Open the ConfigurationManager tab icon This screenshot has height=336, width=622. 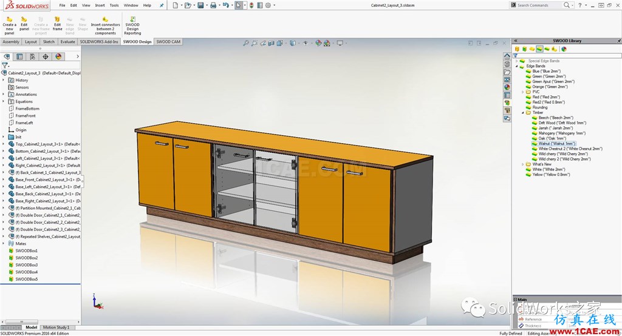tap(33, 56)
